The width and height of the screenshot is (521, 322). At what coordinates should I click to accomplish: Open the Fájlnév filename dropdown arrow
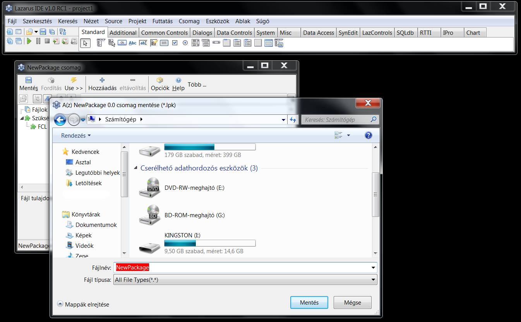tap(373, 267)
